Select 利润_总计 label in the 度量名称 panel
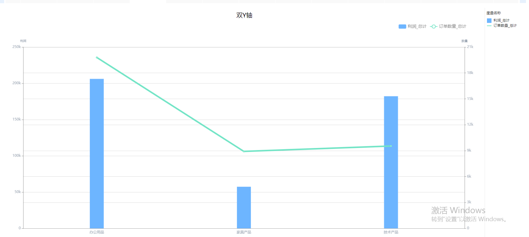The image size is (529, 237). click(502, 20)
